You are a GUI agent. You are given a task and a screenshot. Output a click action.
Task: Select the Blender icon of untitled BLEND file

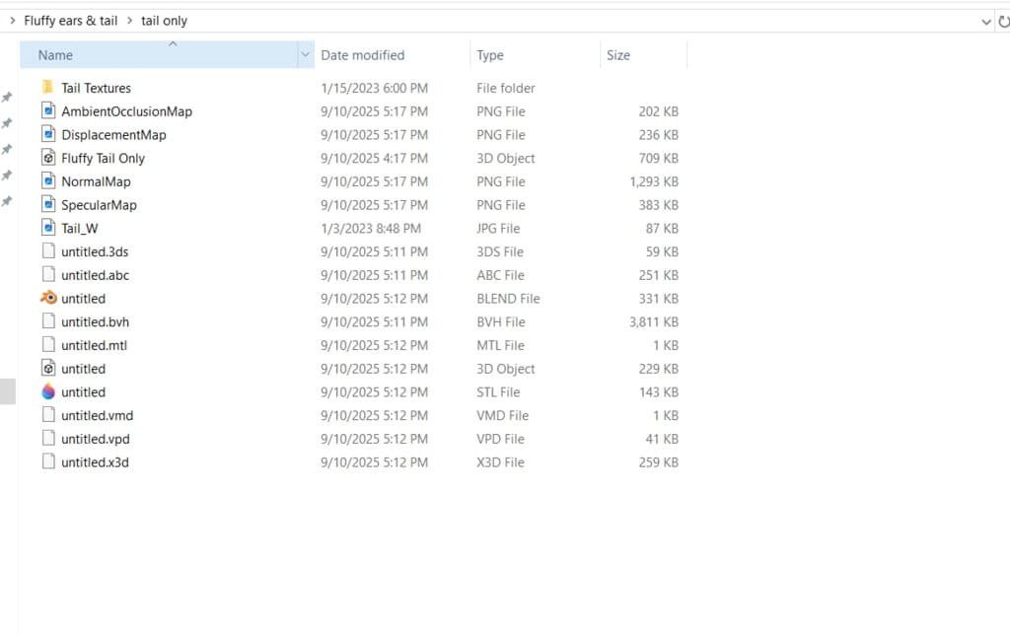click(48, 298)
